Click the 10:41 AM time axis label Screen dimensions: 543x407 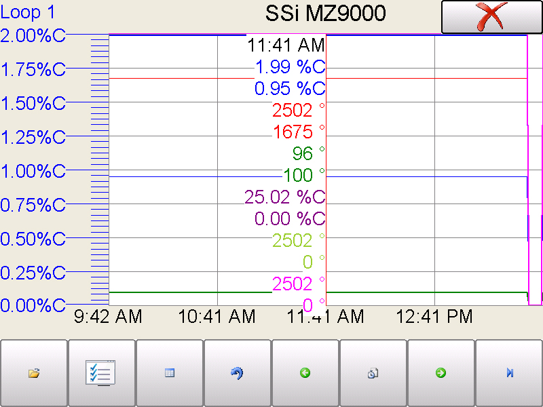pyautogui.click(x=217, y=316)
